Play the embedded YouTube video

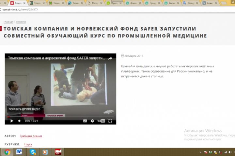point(12,121)
